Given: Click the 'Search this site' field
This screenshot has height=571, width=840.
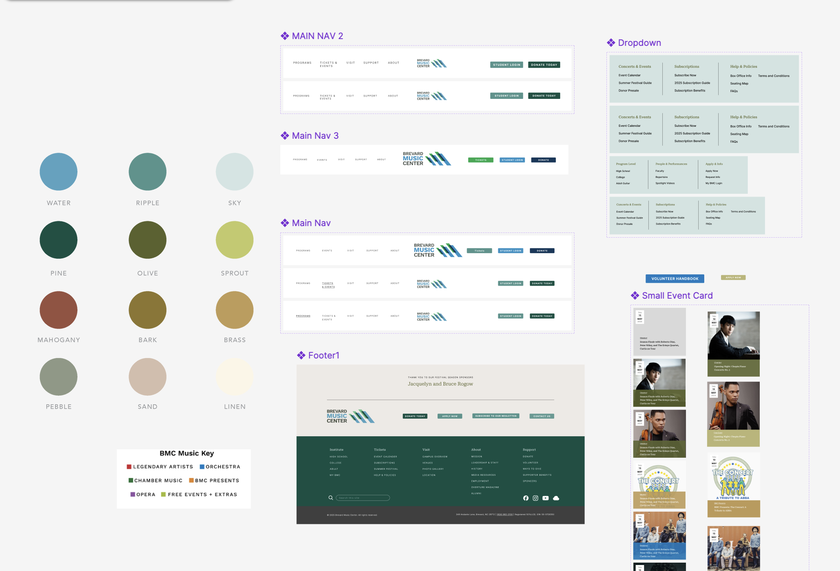Looking at the screenshot, I should point(363,498).
